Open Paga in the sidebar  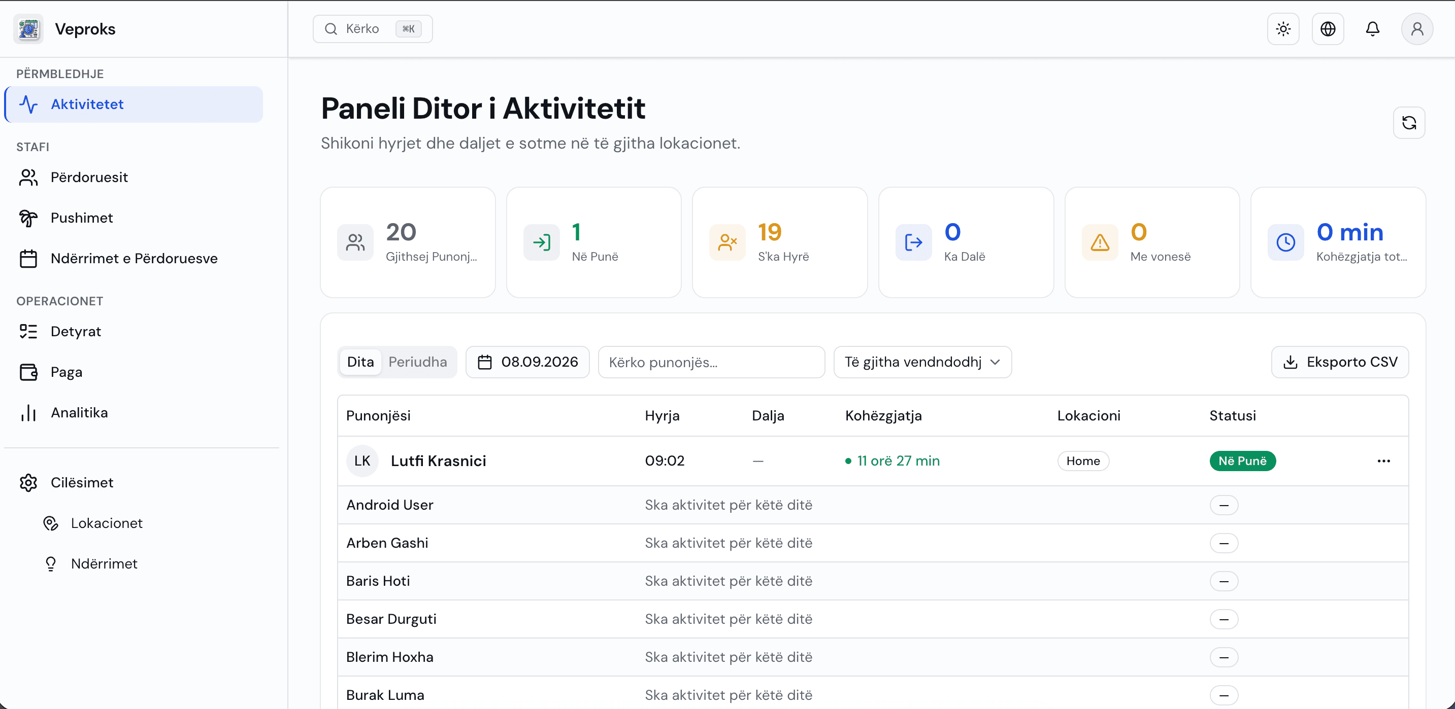[134, 372]
